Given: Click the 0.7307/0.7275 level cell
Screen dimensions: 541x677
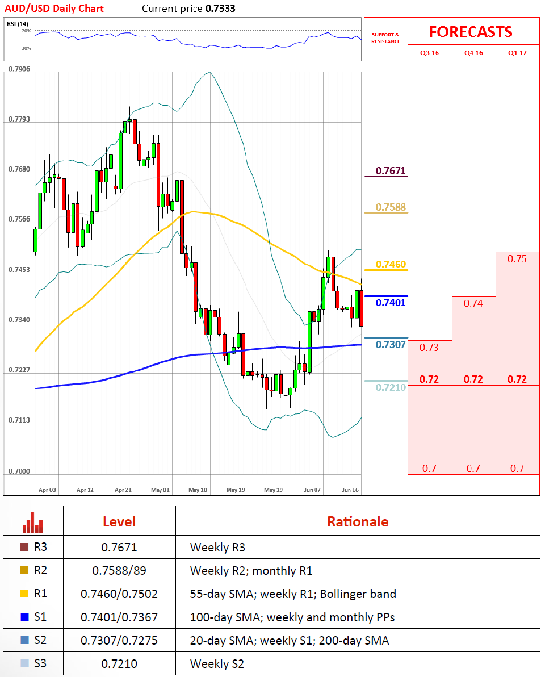Looking at the screenshot, I should (119, 641).
